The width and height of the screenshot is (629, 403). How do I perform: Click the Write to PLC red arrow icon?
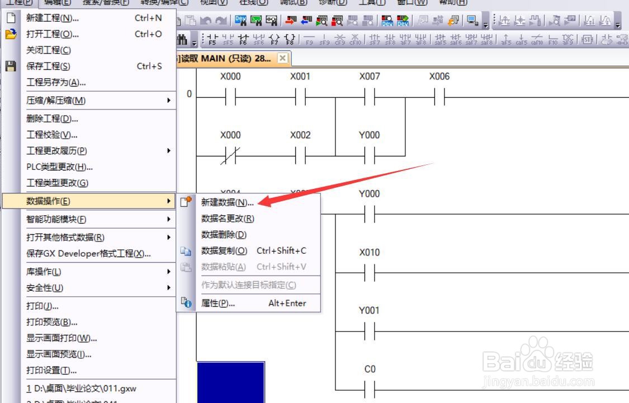tap(291, 20)
